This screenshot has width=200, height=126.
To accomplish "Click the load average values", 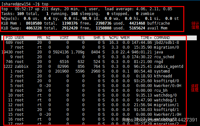I will 154,9.
